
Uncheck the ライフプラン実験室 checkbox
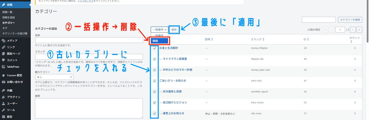[155, 59]
